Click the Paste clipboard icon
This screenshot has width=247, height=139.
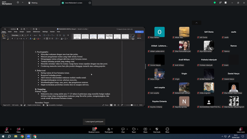click(4, 36)
